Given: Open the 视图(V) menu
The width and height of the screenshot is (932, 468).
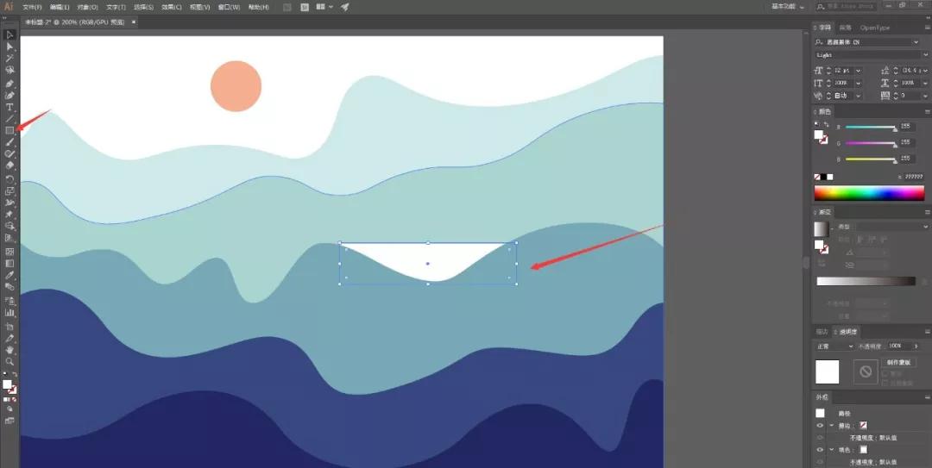Looking at the screenshot, I should point(199,7).
